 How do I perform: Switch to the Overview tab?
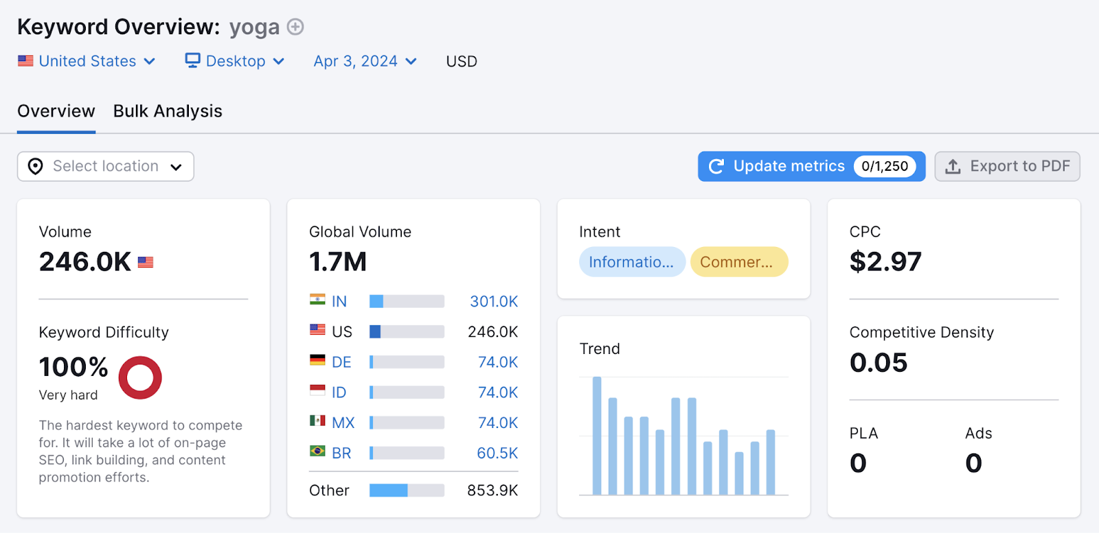[56, 111]
